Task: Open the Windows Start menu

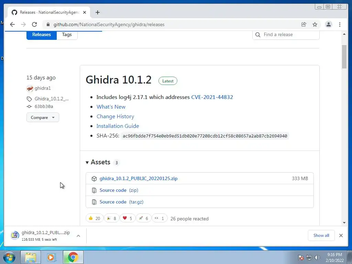Action: [9, 257]
